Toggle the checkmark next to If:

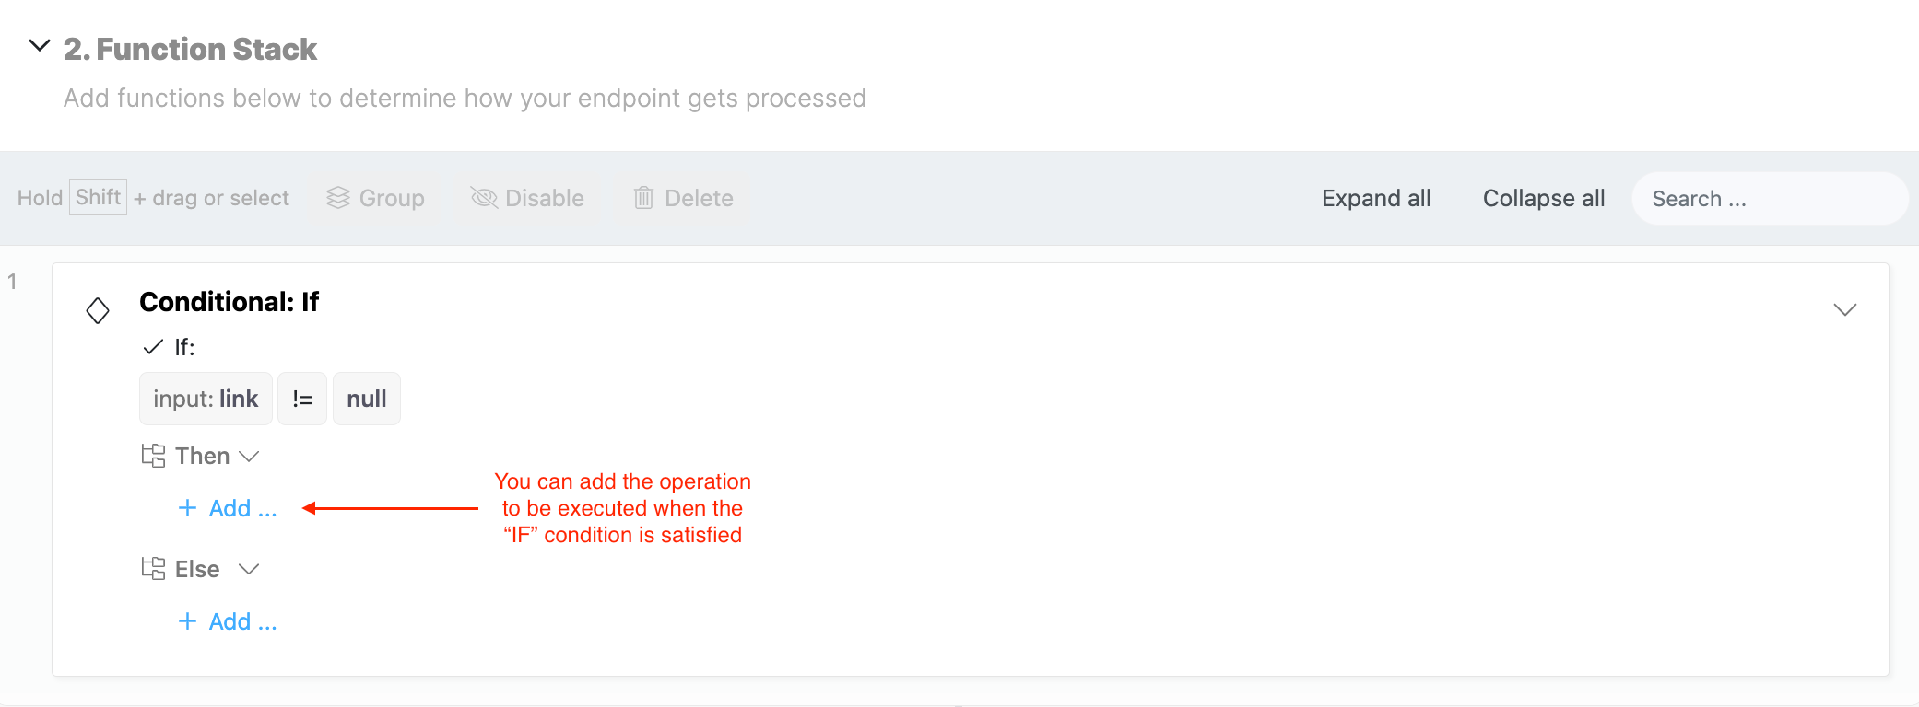153,347
